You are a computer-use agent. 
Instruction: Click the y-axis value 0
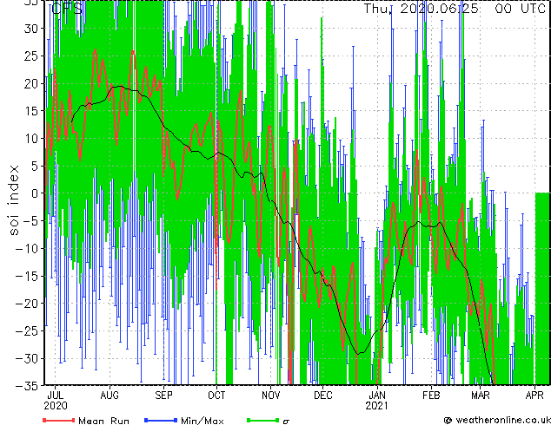pos(35,193)
